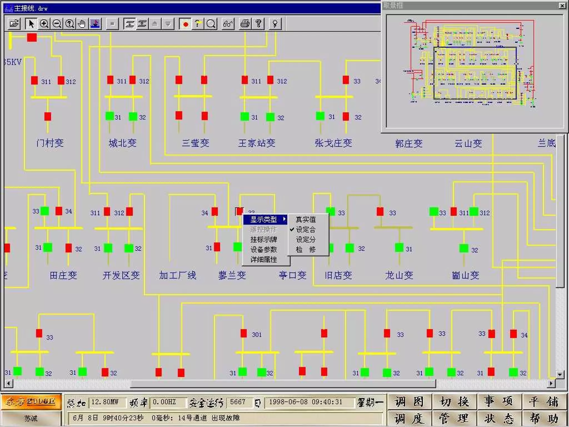Toggle red breaker 34 at 田庄变

click(59, 211)
